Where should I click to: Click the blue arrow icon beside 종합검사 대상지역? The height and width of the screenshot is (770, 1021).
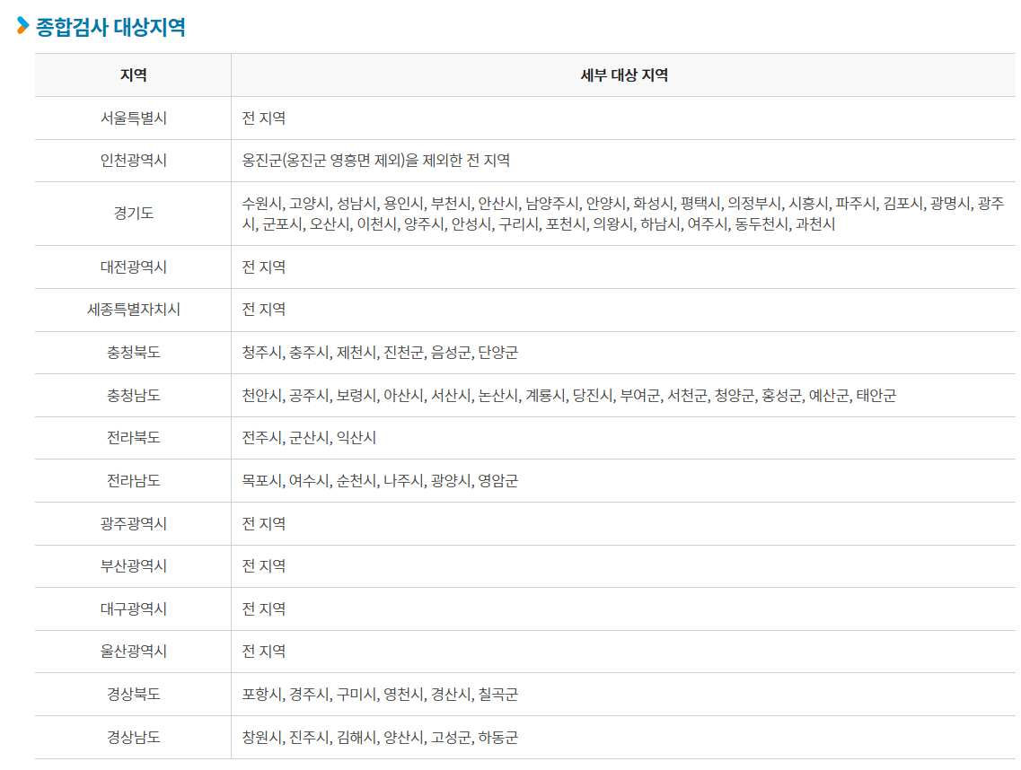coord(22,25)
